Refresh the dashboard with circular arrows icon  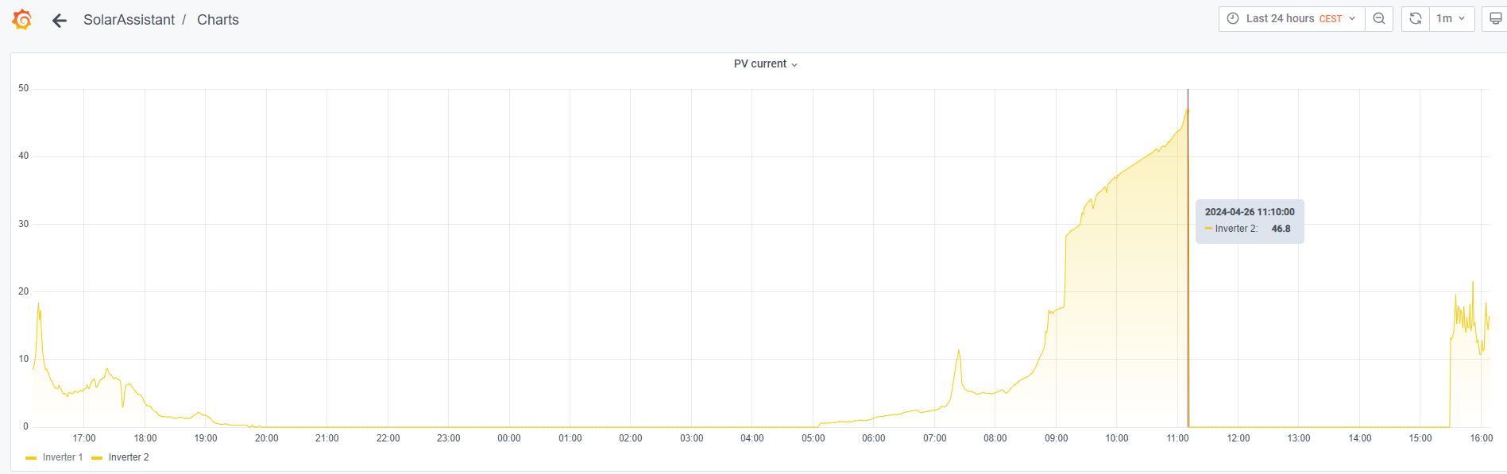pos(1415,19)
